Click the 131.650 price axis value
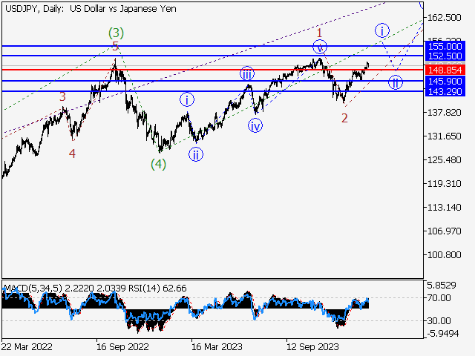The width and height of the screenshot is (475, 356). [444, 136]
